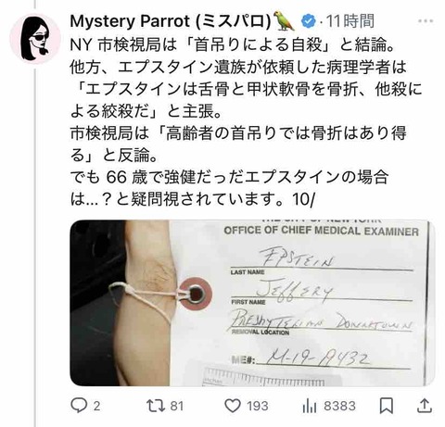
Task: Click the repost arrows icon
Action: (x=156, y=406)
